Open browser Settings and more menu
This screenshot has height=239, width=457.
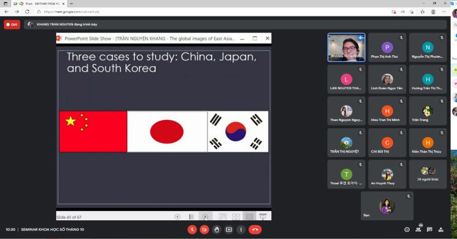[x=444, y=12]
